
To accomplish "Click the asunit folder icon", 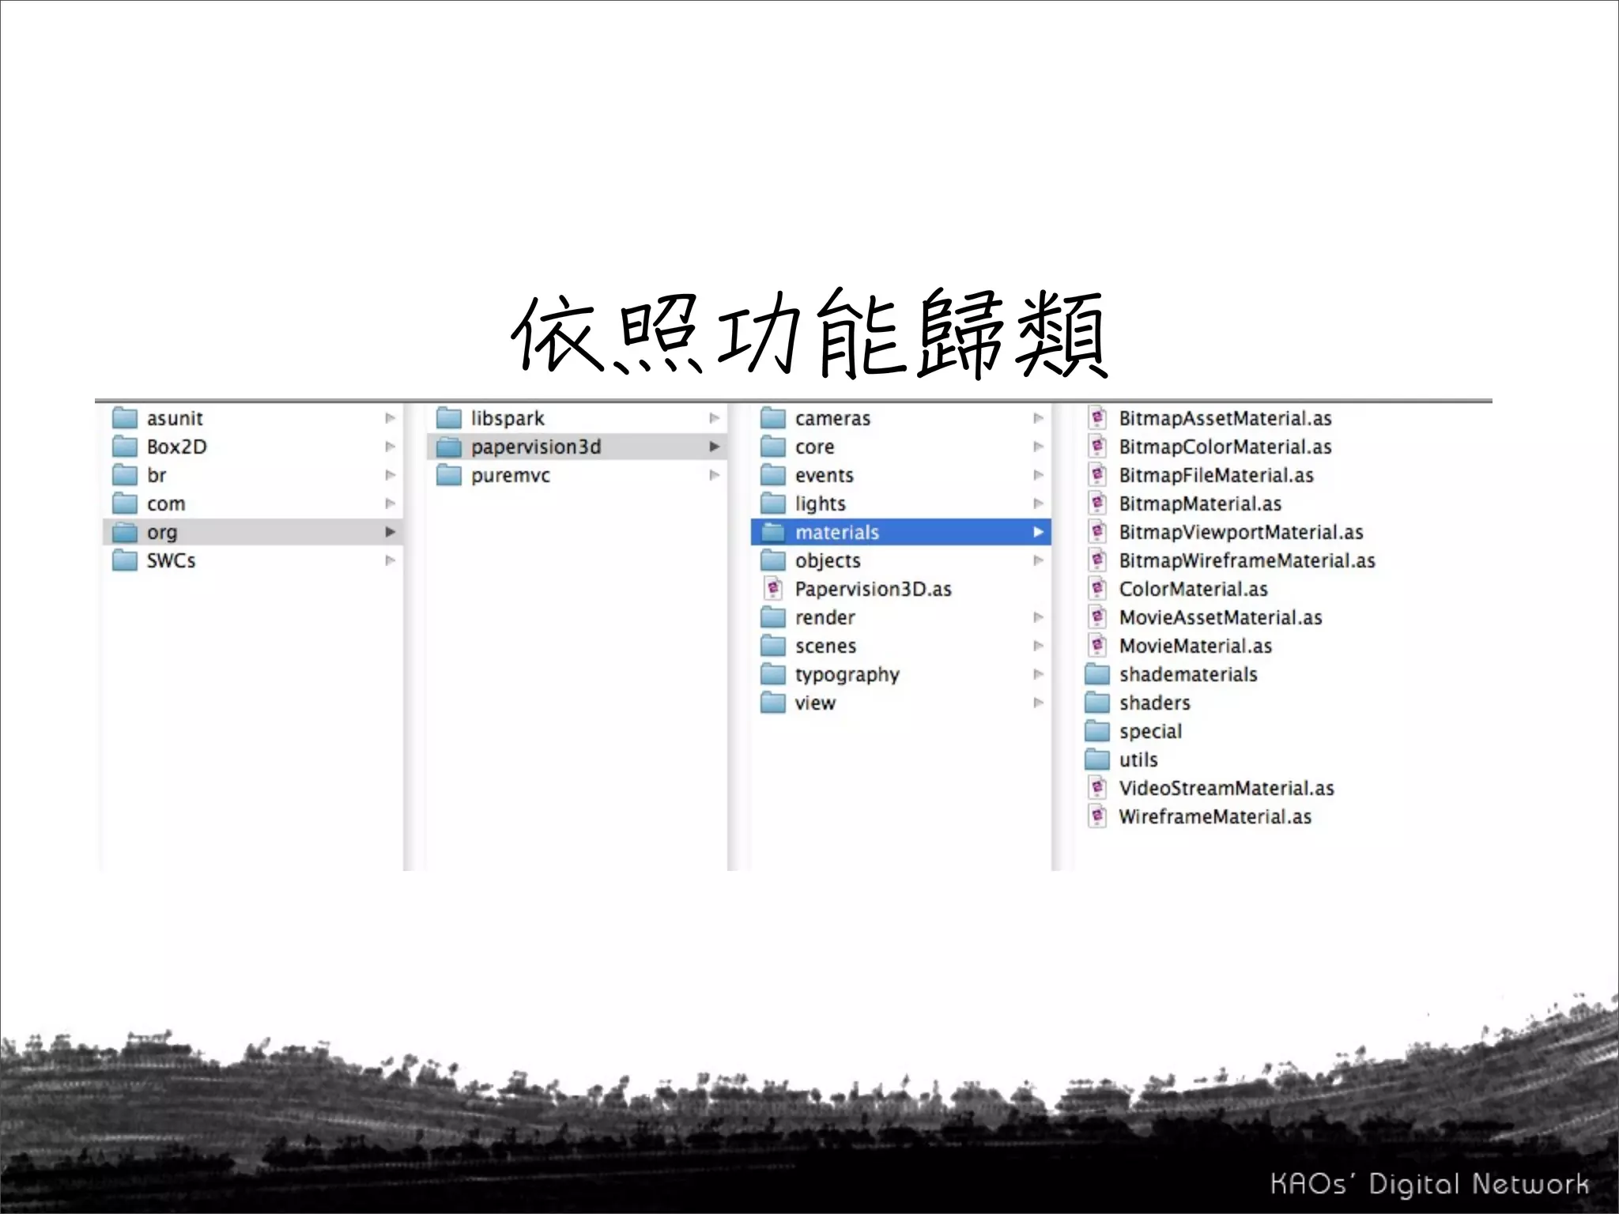I will (125, 417).
